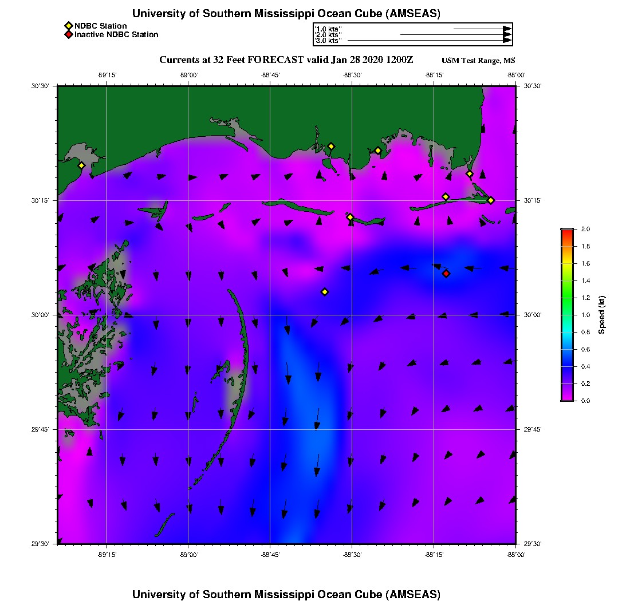This screenshot has height=601, width=630.
Task: Click the left axis label 30°30'
Action: [40, 86]
